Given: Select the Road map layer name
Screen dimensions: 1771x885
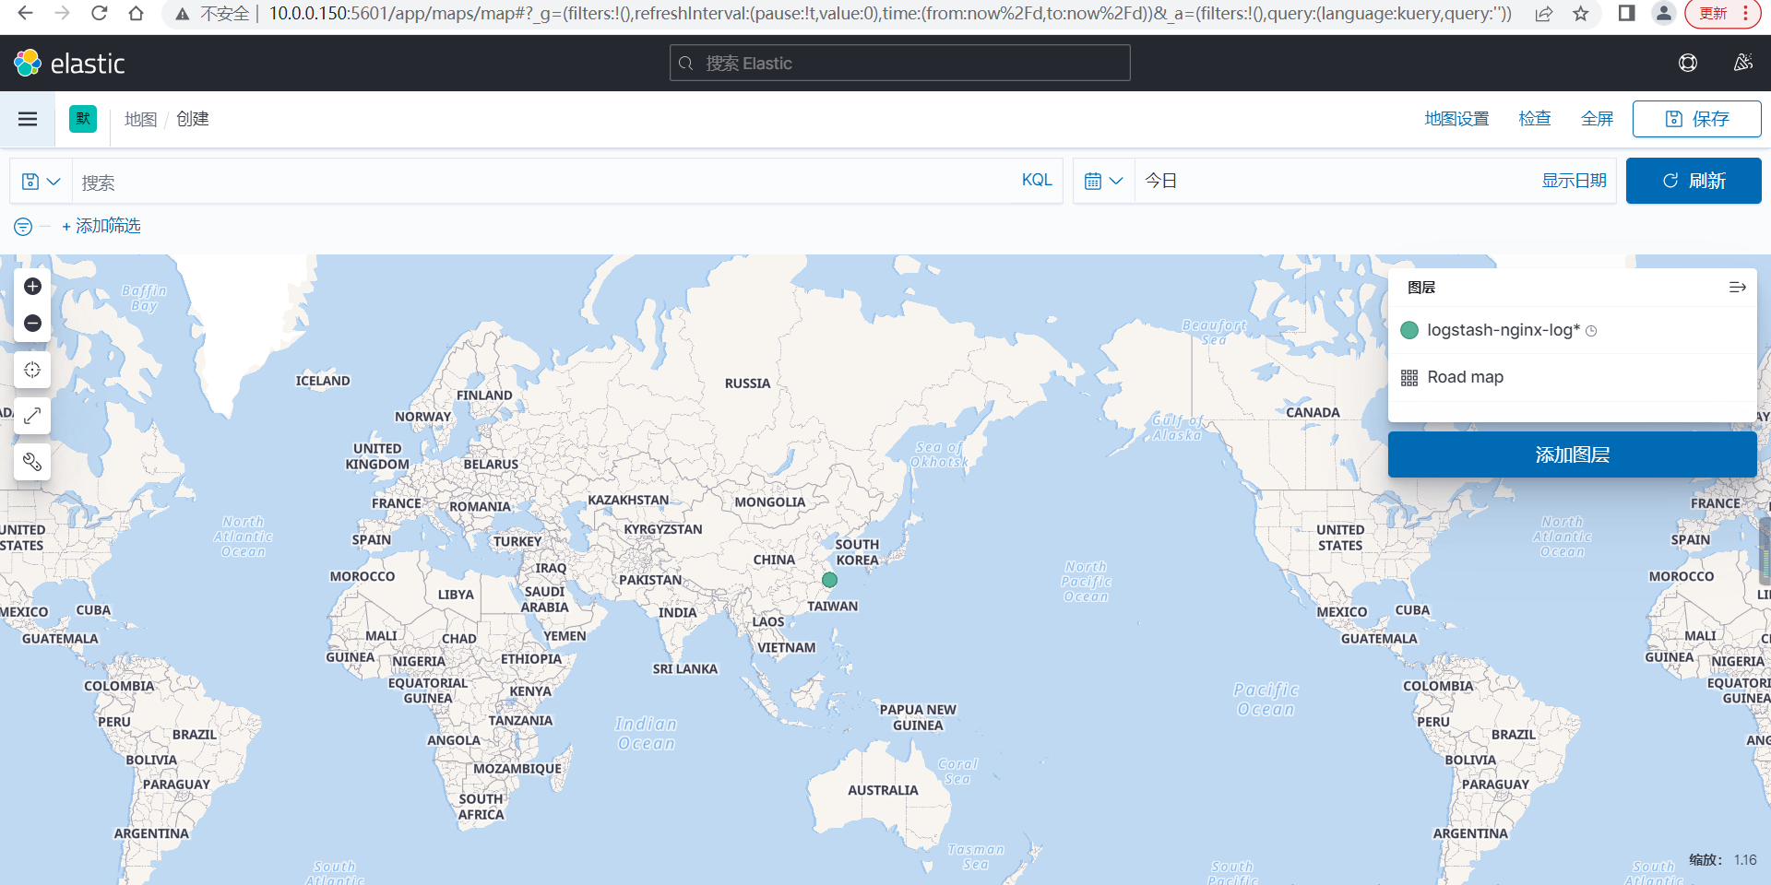Looking at the screenshot, I should pos(1465,377).
